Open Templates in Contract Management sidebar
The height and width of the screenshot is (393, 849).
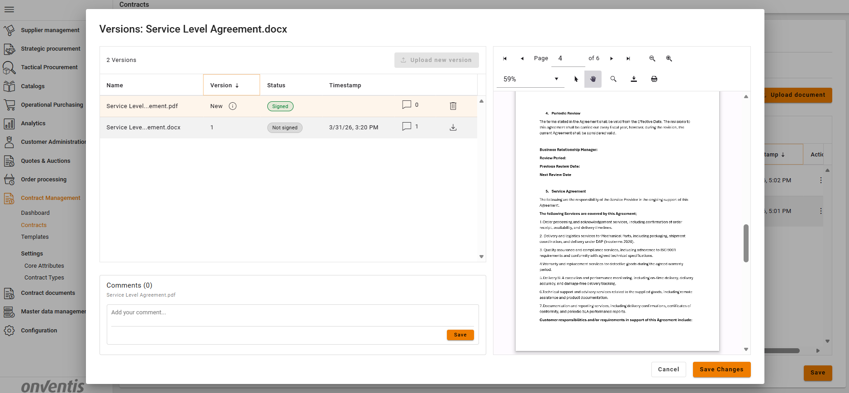35,237
